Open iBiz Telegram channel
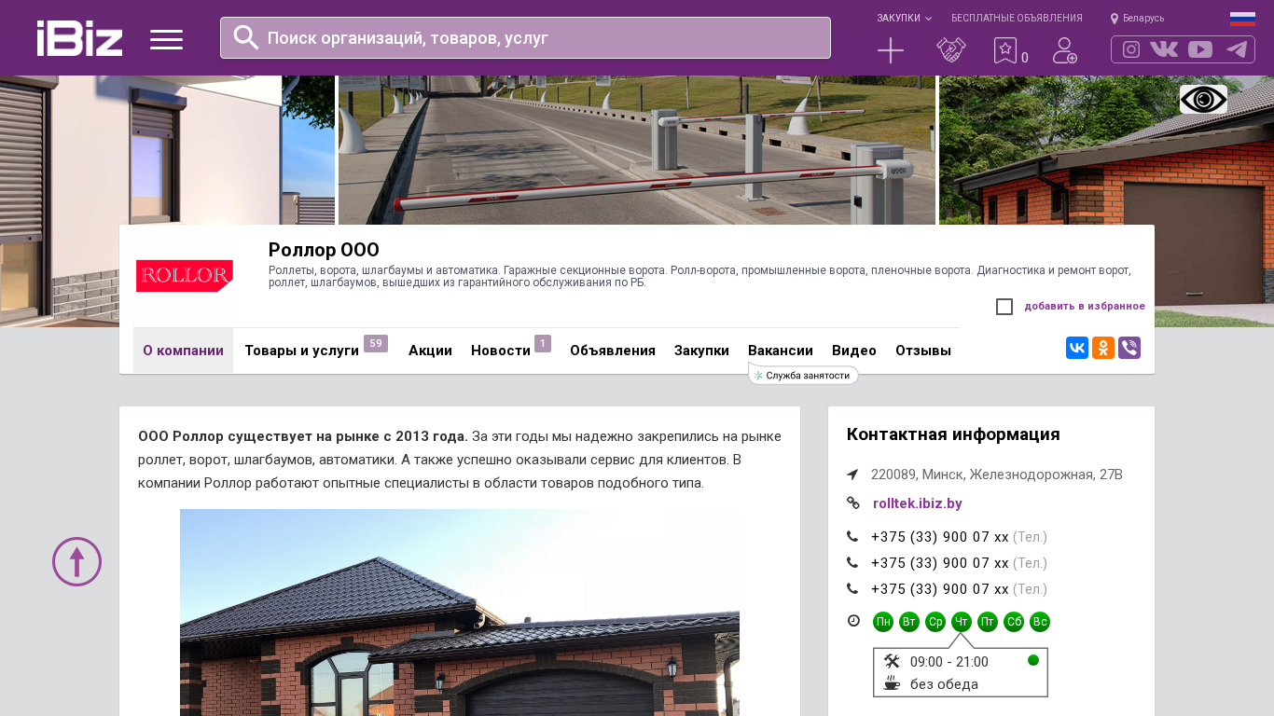1274x716 pixels. tap(1237, 49)
